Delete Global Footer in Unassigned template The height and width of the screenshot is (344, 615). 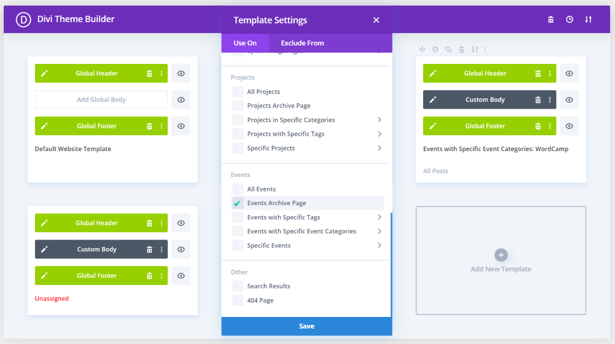coord(149,275)
